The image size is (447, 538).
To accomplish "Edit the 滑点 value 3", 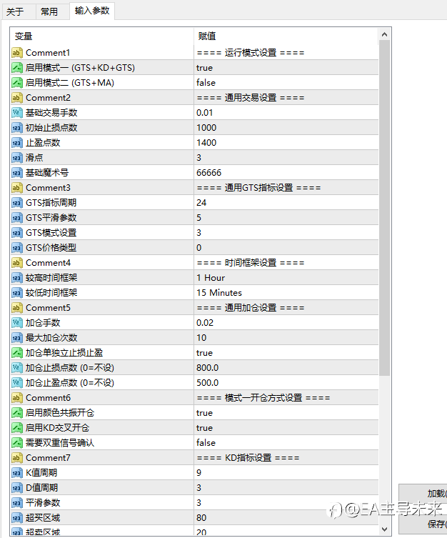I will pyautogui.click(x=286, y=158).
